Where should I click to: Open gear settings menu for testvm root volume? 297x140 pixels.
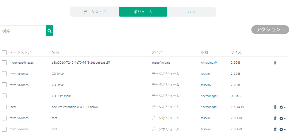282,118
